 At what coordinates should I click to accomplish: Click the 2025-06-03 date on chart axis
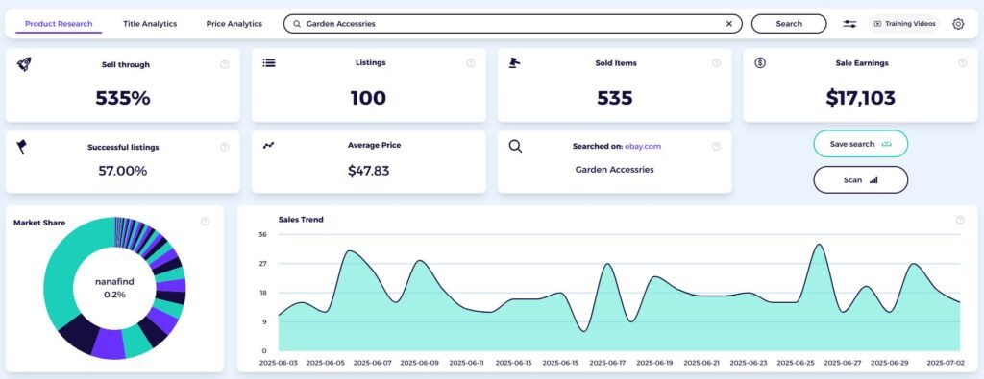[x=279, y=363]
